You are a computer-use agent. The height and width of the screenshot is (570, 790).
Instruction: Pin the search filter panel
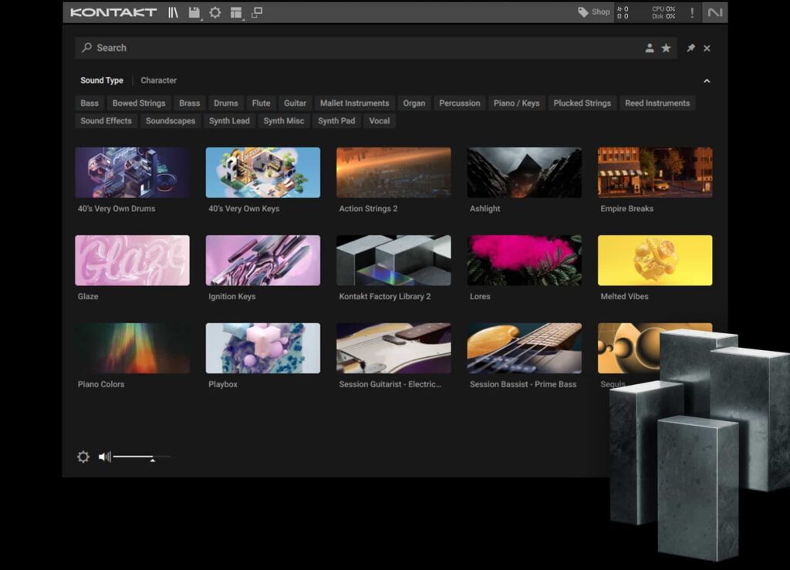pyautogui.click(x=690, y=48)
